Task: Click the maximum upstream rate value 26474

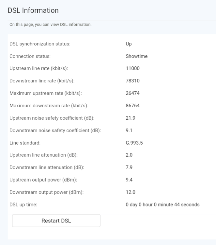Action: [x=132, y=94]
